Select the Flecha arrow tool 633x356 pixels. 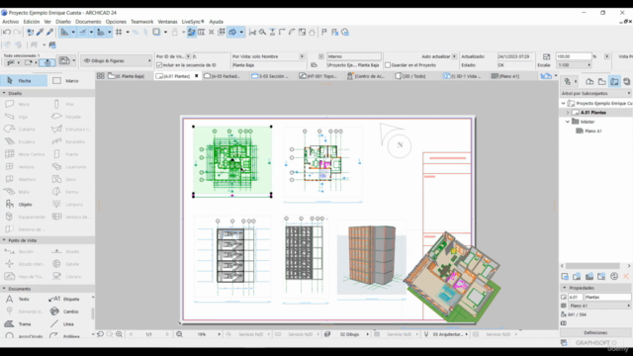point(24,81)
